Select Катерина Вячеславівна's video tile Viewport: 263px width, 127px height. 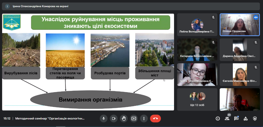point(197,50)
